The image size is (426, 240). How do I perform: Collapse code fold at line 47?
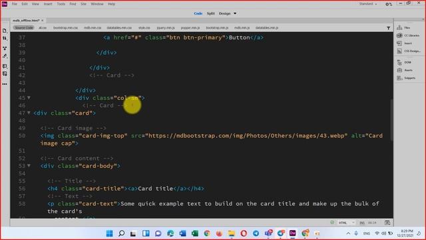(x=29, y=113)
